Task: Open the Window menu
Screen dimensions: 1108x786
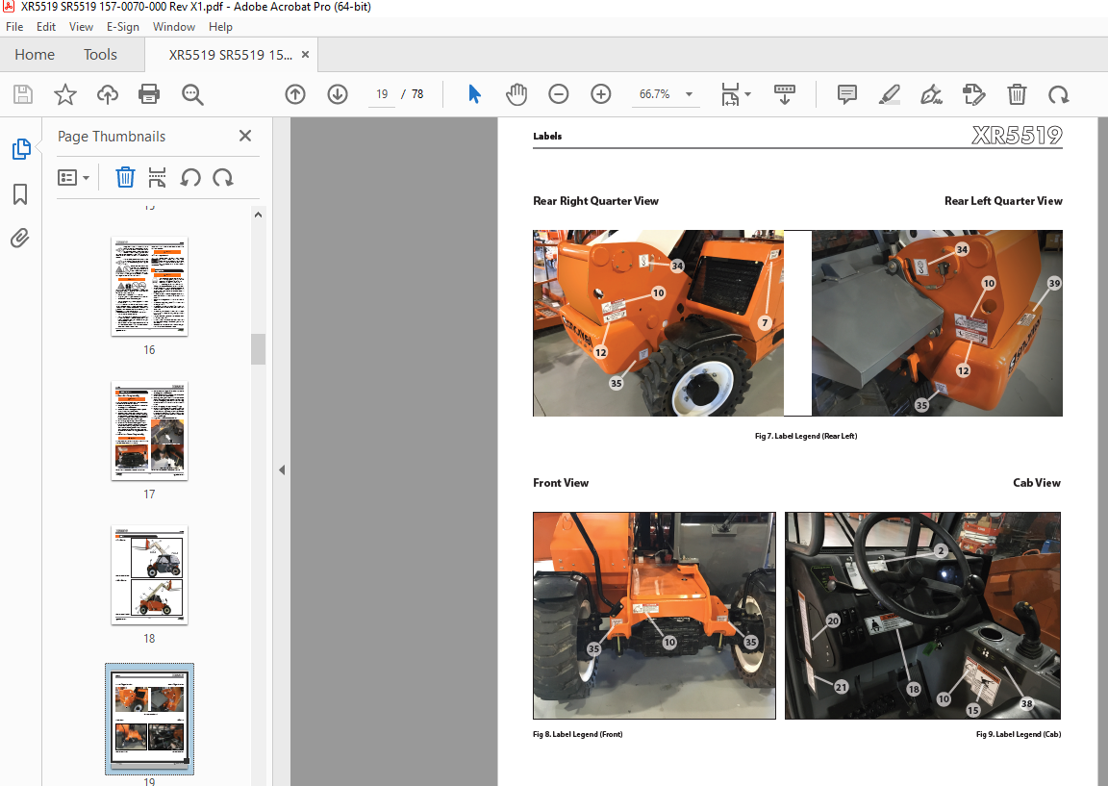Action: [174, 27]
